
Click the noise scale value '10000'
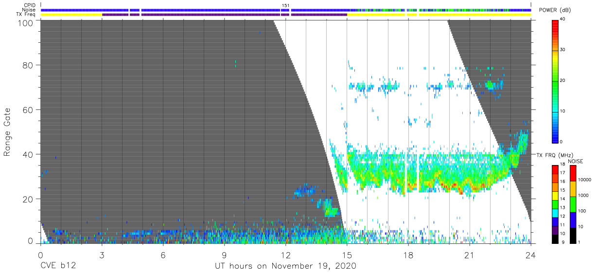[585, 179]
